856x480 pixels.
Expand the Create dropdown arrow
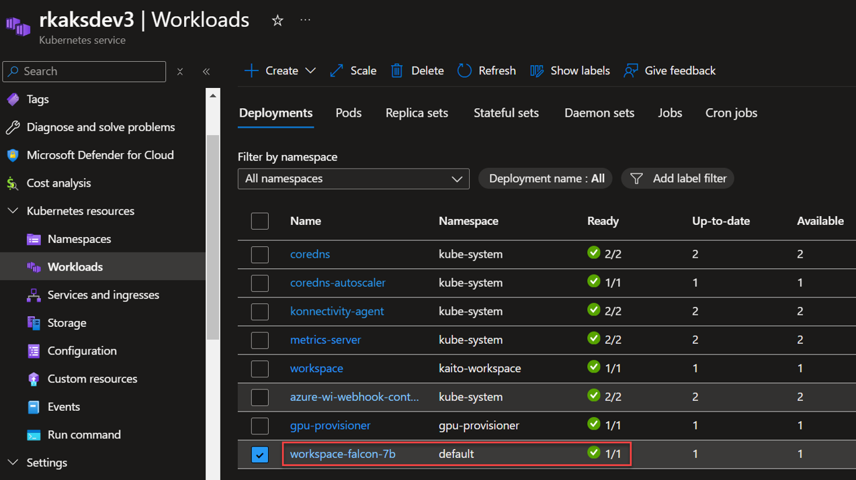click(310, 70)
